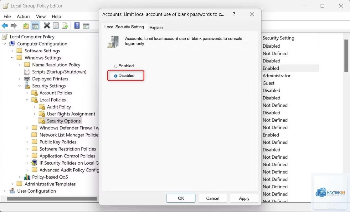Screen dimensions: 350x212
Task: Open the Help menu
Action: coord(56,17)
